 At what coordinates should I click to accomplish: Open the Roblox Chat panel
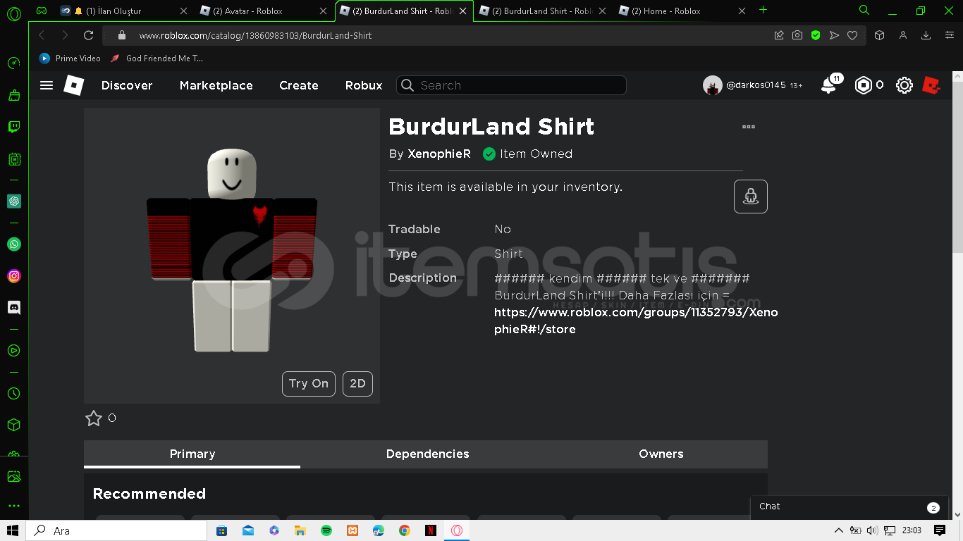click(849, 506)
